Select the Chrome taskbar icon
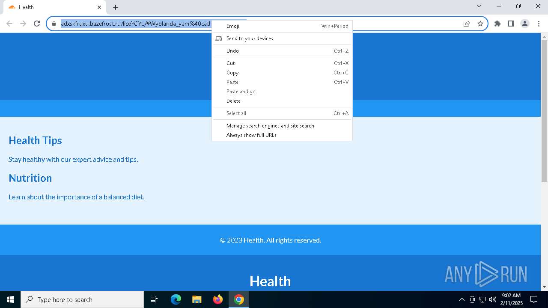The width and height of the screenshot is (548, 308). click(239, 299)
